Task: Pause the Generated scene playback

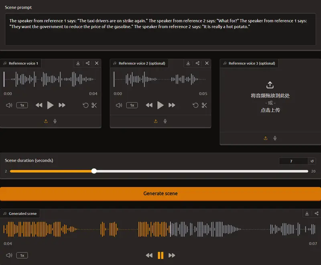Action: [160, 255]
